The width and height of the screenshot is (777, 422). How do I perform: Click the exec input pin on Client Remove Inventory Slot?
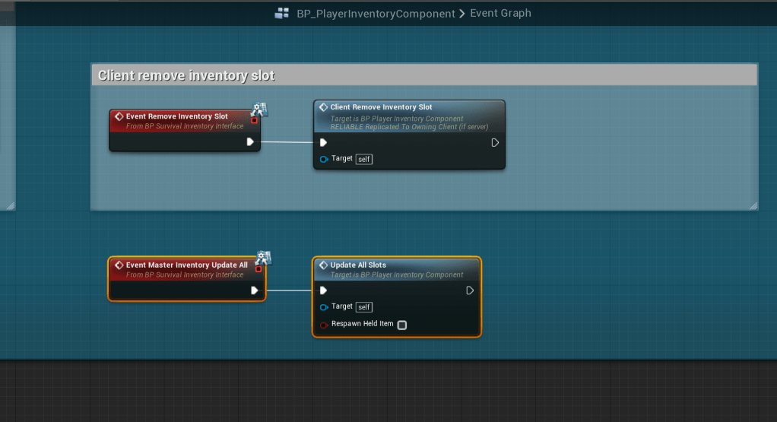pyautogui.click(x=323, y=142)
